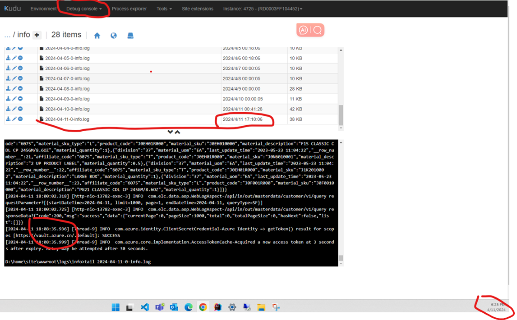The width and height of the screenshot is (517, 320).
Task: Expand the Tools dropdown
Action: (x=164, y=8)
